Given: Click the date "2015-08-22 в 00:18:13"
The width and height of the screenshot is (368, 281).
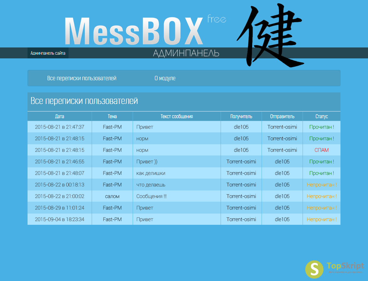Looking at the screenshot, I should click(x=59, y=185).
